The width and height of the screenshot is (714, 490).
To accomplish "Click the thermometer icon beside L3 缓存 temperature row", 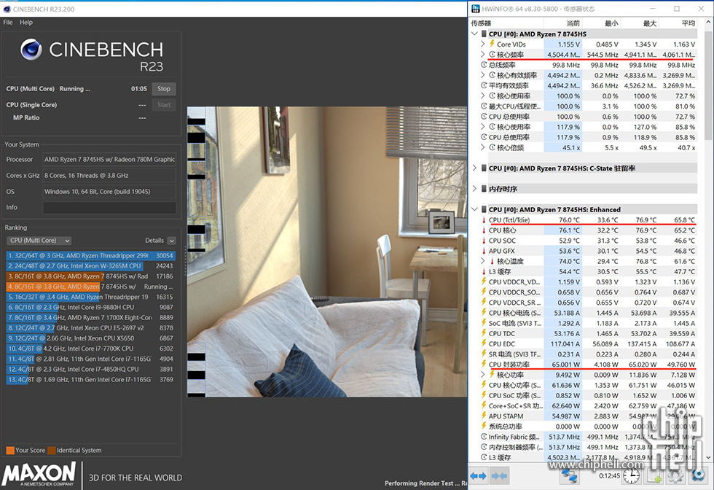I will pyautogui.click(x=484, y=271).
